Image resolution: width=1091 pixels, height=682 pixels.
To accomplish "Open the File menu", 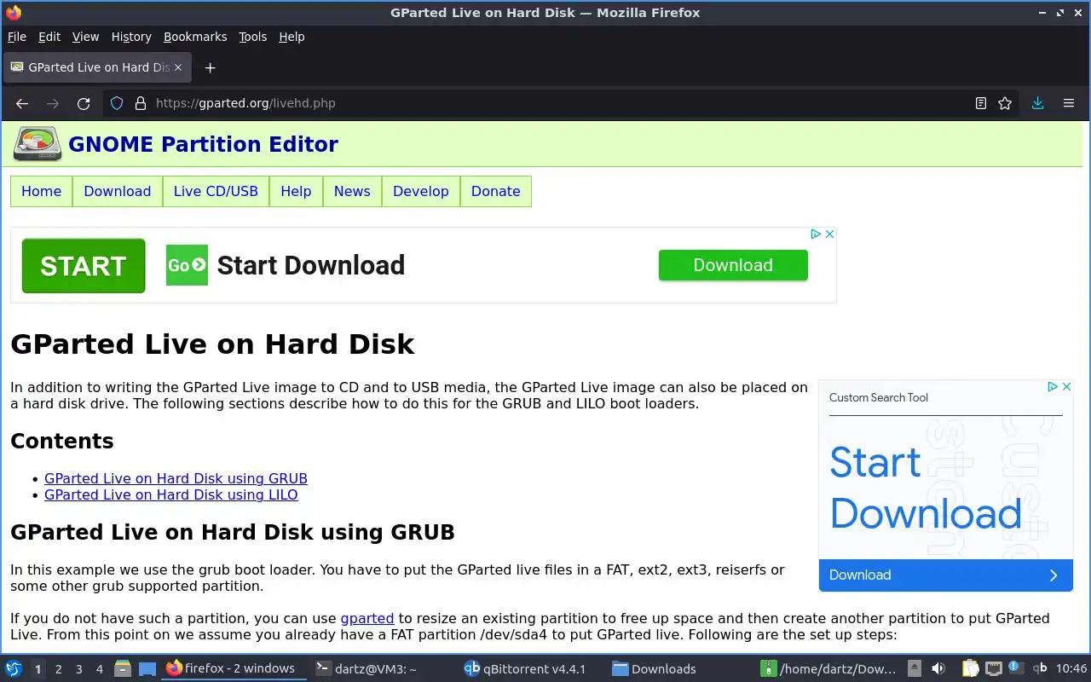I will click(x=17, y=37).
